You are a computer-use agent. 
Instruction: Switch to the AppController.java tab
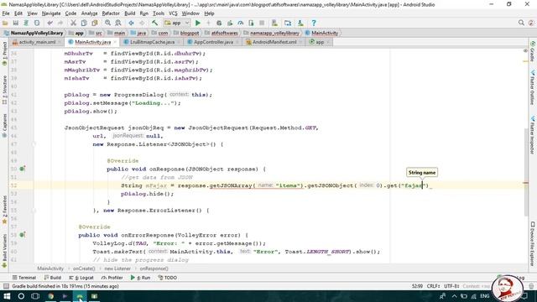click(213, 42)
